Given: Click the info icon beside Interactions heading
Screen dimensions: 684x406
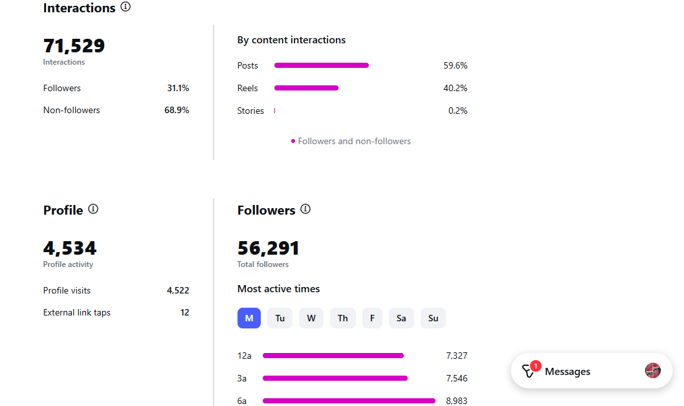Looking at the screenshot, I should click(x=126, y=7).
